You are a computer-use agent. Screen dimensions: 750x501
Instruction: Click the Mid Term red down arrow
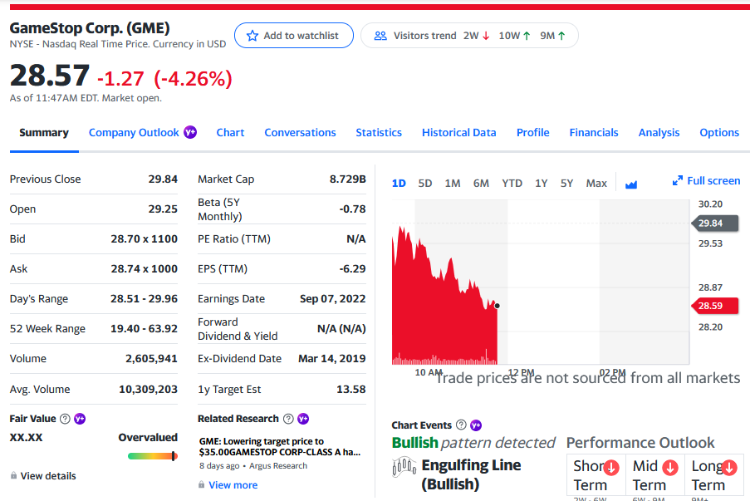coord(670,468)
